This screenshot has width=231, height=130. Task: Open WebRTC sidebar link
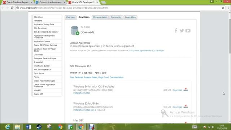point(38,90)
